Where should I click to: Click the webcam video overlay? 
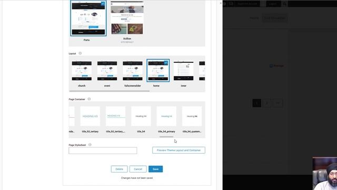[325, 174]
